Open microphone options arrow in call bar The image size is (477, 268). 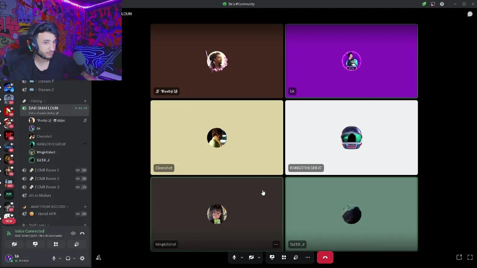[242, 257]
